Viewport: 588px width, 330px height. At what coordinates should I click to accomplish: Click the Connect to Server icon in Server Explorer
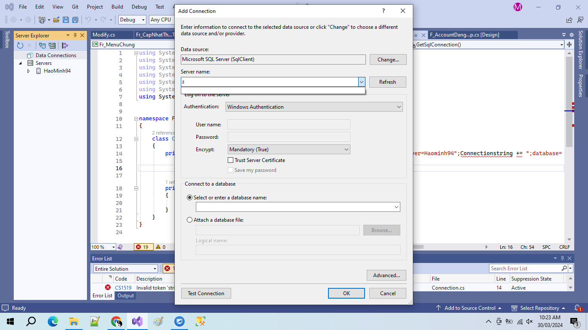click(52, 46)
